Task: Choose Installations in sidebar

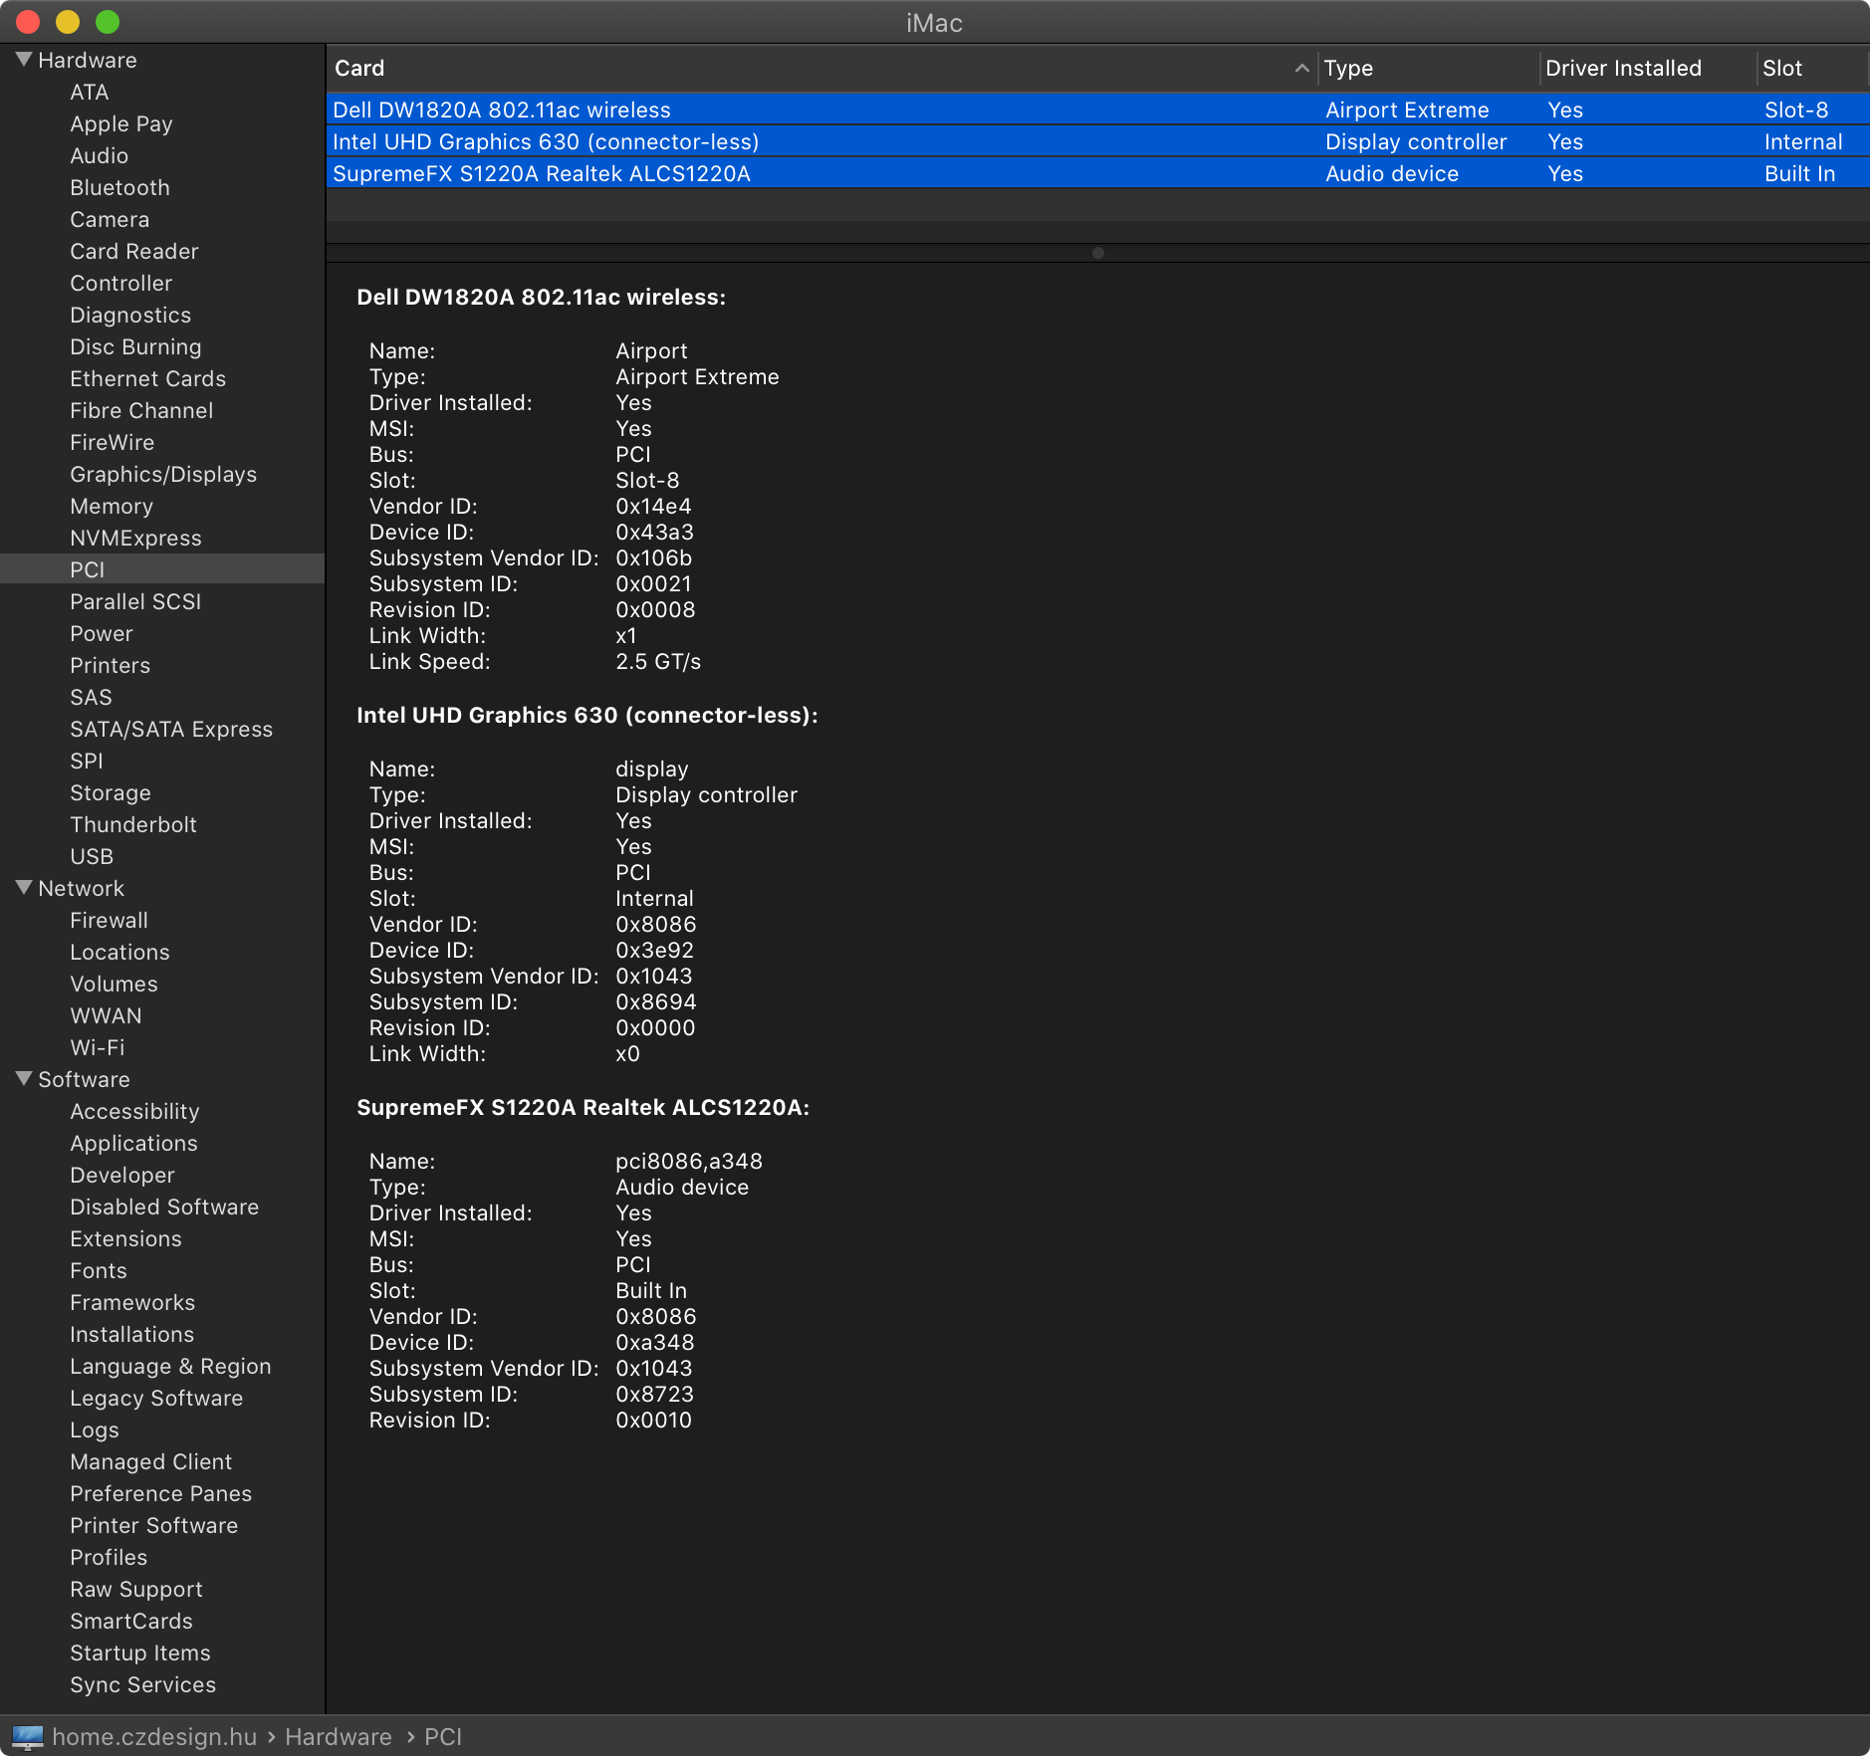Action: point(131,1334)
